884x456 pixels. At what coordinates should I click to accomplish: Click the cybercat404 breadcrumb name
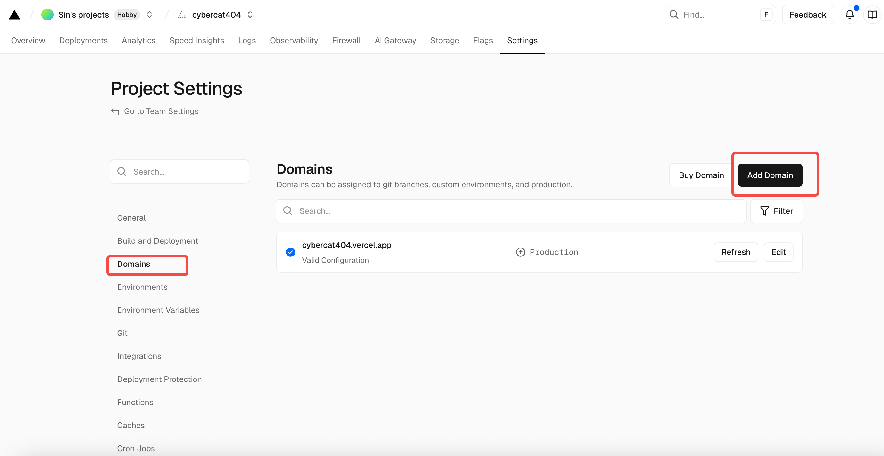pyautogui.click(x=216, y=15)
